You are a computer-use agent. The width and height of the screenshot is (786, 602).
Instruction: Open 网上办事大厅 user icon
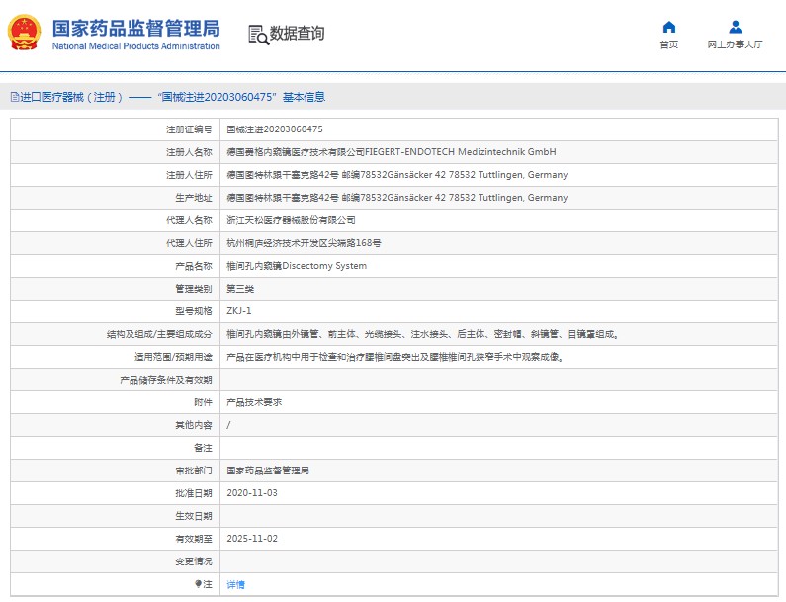pyautogui.click(x=735, y=27)
